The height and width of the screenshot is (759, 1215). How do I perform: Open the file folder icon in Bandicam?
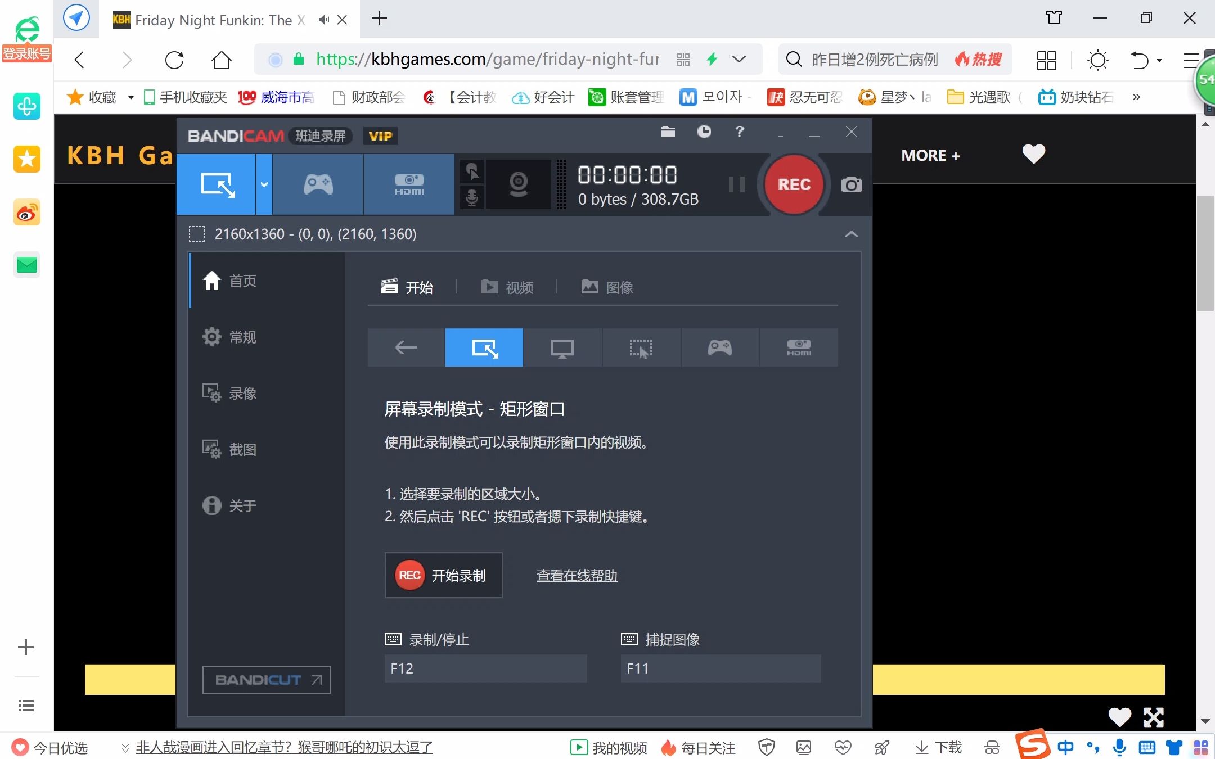pyautogui.click(x=668, y=132)
